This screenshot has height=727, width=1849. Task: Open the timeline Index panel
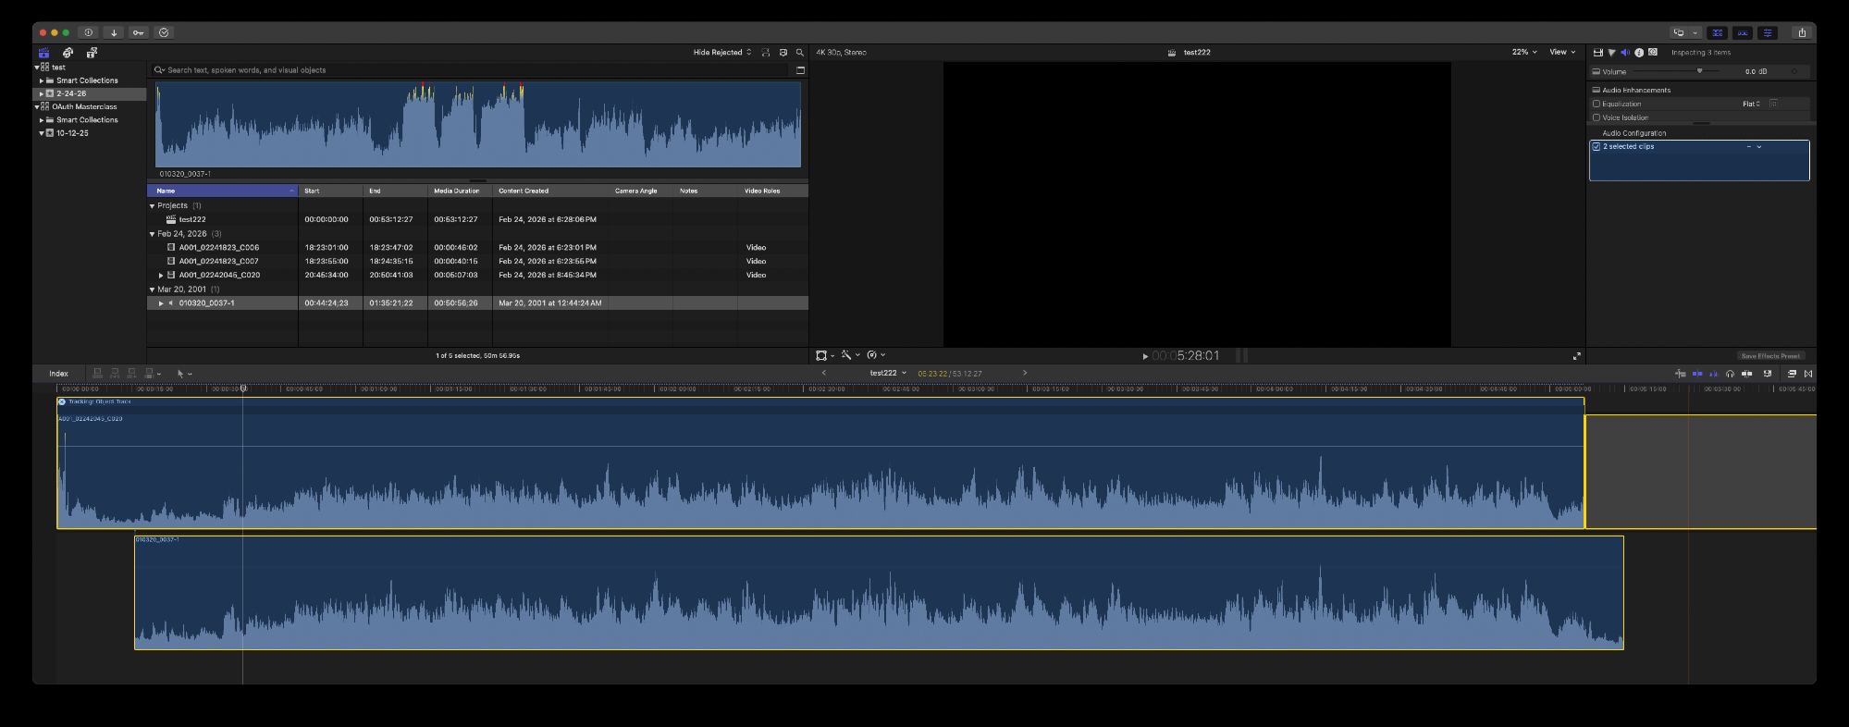(58, 374)
